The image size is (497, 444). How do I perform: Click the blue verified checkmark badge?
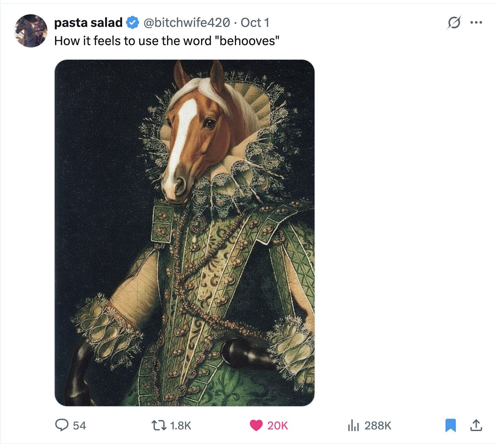click(133, 23)
